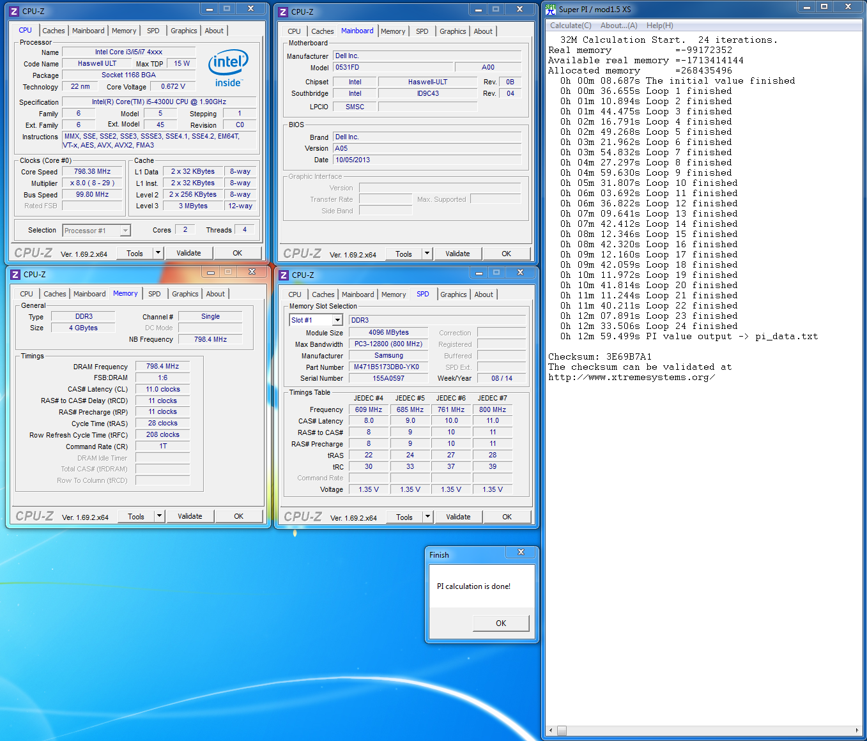
Task: Click the JEDEC #7 frequency 800 MHz
Action: (493, 409)
